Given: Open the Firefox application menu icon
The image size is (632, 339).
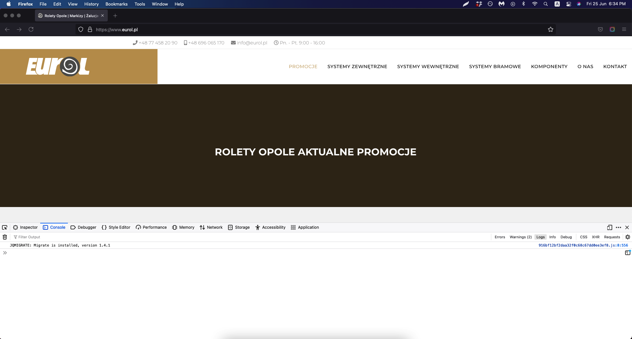Looking at the screenshot, I should click(x=624, y=29).
